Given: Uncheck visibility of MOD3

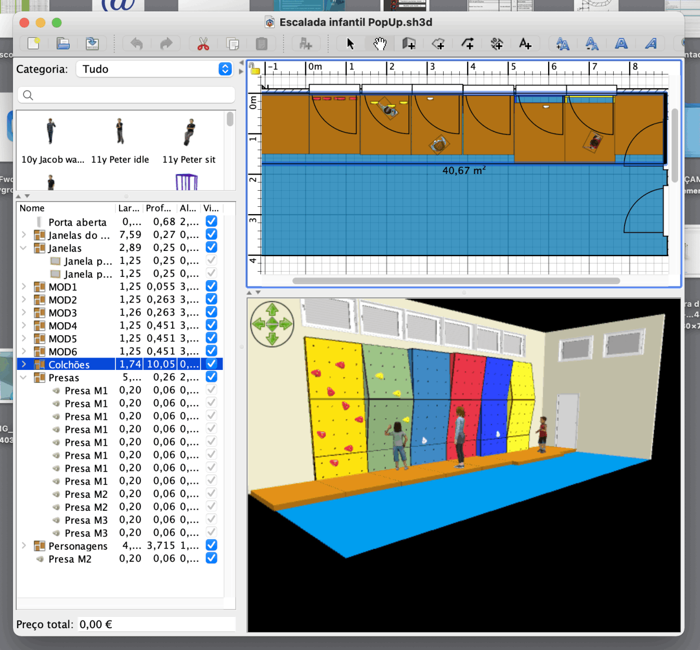Looking at the screenshot, I should (211, 312).
